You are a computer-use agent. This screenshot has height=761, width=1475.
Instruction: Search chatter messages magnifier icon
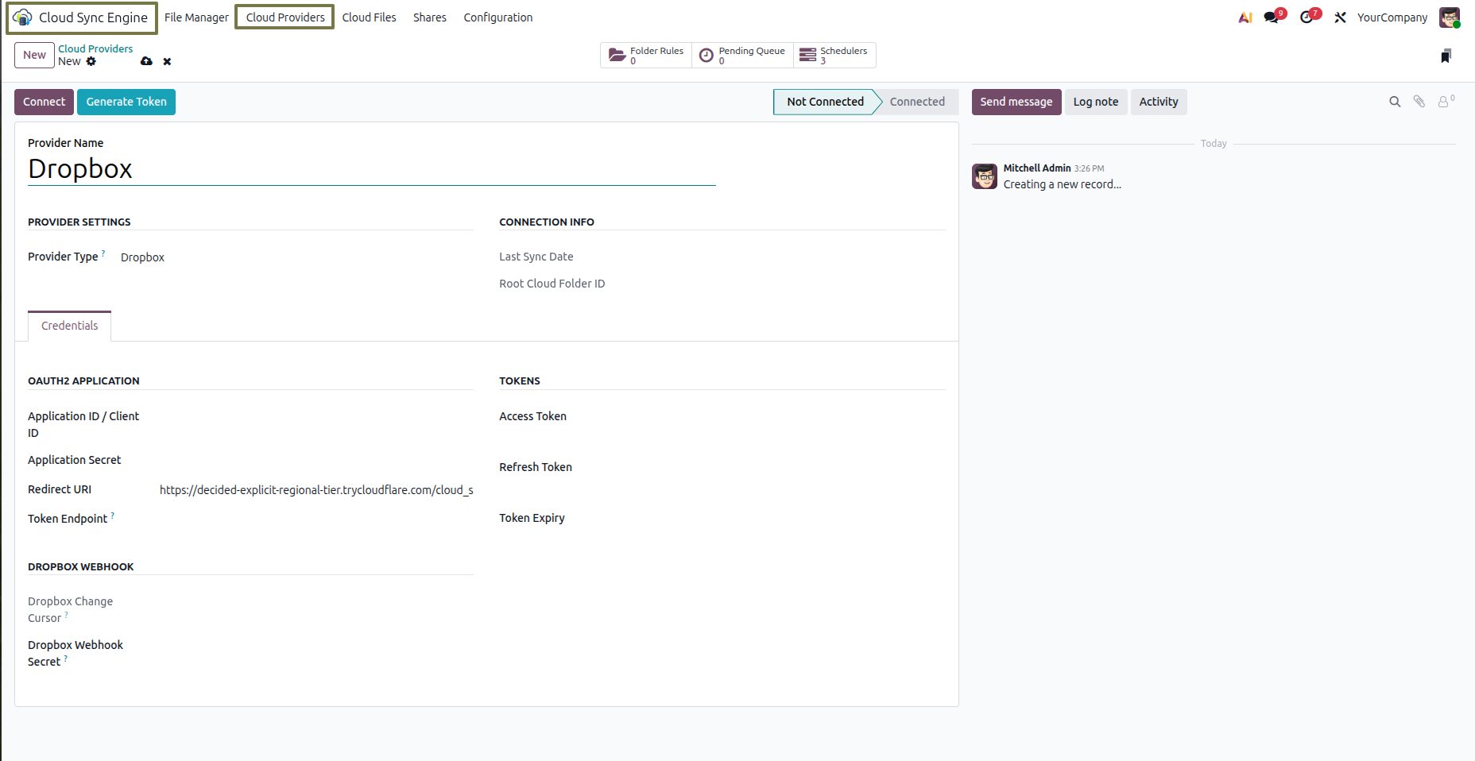[1395, 102]
